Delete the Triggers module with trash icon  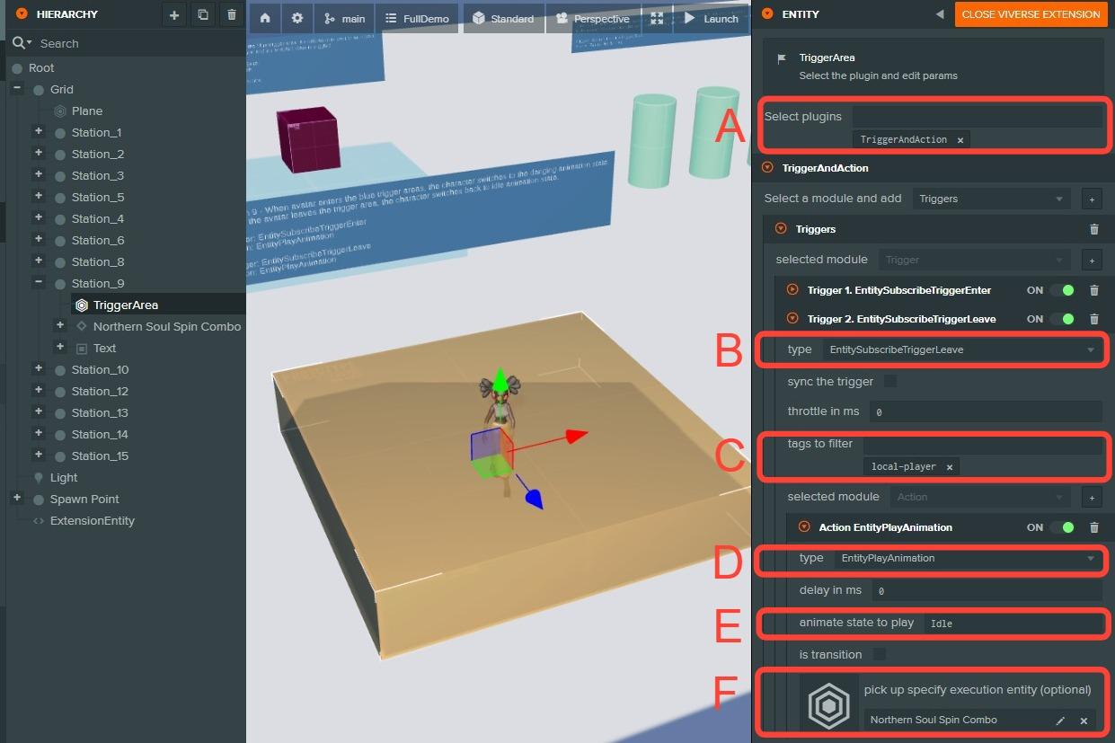[x=1093, y=229]
